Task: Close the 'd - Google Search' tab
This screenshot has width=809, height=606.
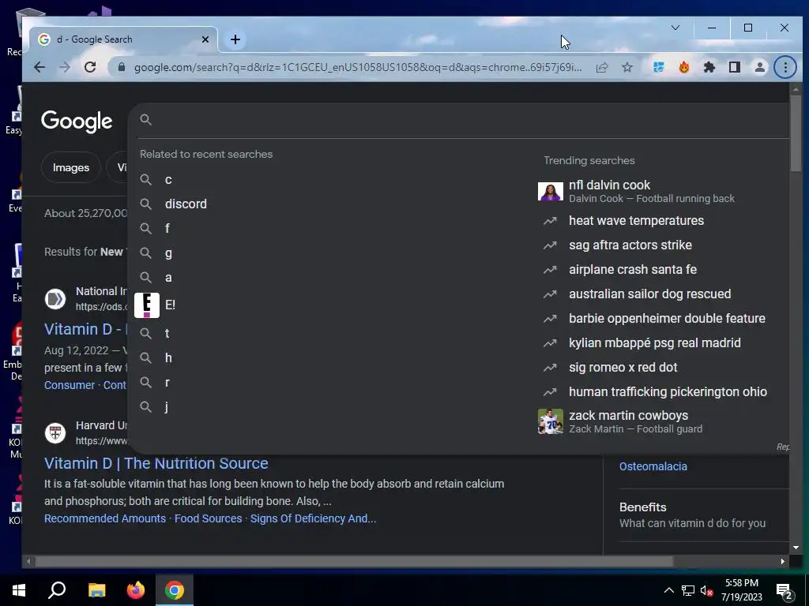Action: [205, 39]
